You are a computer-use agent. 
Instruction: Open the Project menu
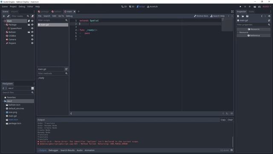point(13,7)
